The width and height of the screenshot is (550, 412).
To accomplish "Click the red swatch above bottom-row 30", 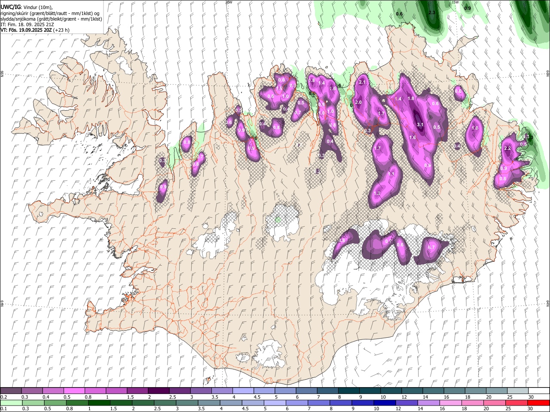I will (x=539, y=403).
